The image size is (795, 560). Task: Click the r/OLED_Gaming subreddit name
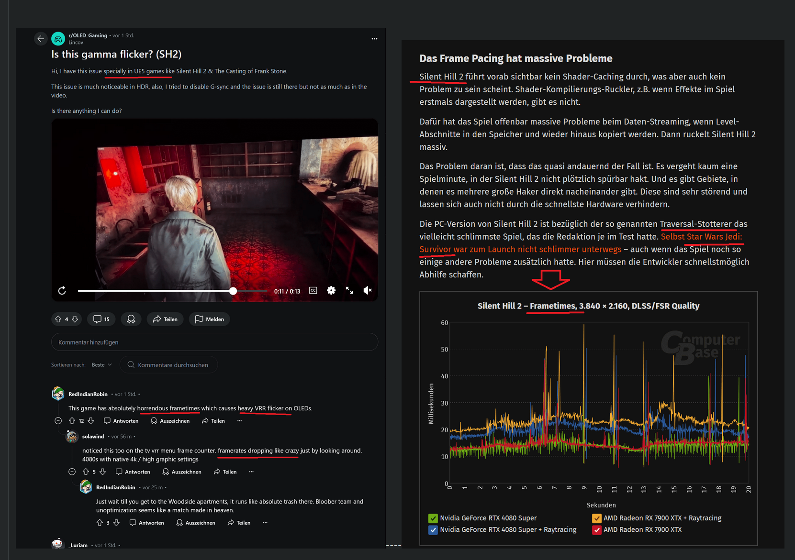point(88,35)
